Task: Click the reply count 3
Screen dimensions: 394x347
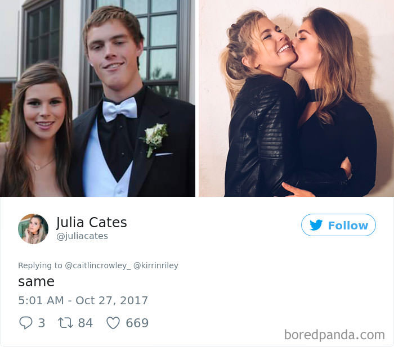Action: click(42, 323)
